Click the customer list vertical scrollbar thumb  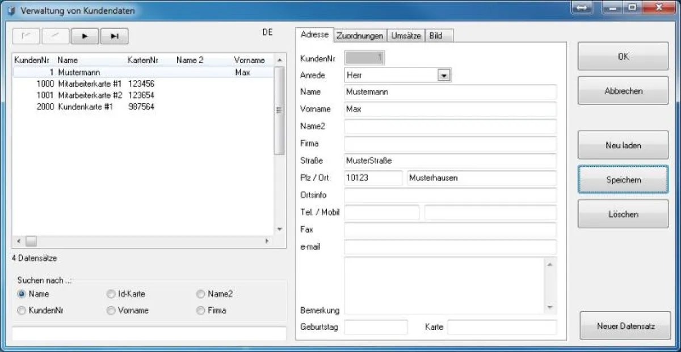[x=279, y=111]
